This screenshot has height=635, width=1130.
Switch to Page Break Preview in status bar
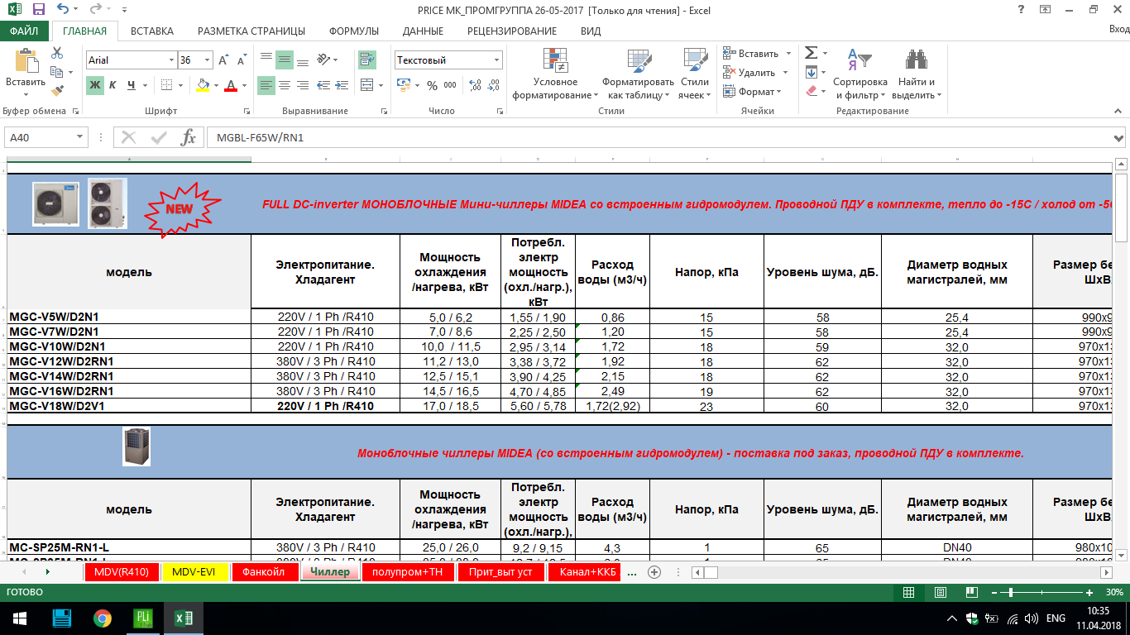click(x=972, y=593)
